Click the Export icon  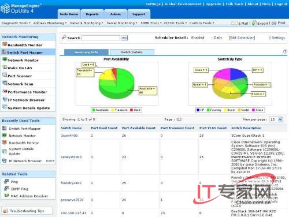click(254, 23)
